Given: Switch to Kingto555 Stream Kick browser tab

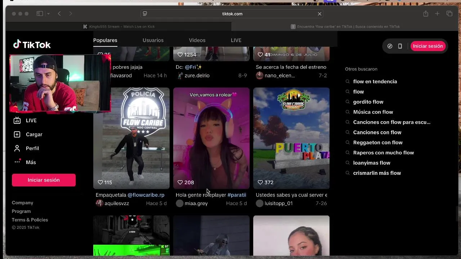Looking at the screenshot, I should pyautogui.click(x=118, y=27).
